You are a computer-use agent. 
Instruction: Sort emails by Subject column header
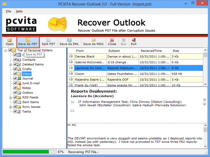click(x=122, y=51)
